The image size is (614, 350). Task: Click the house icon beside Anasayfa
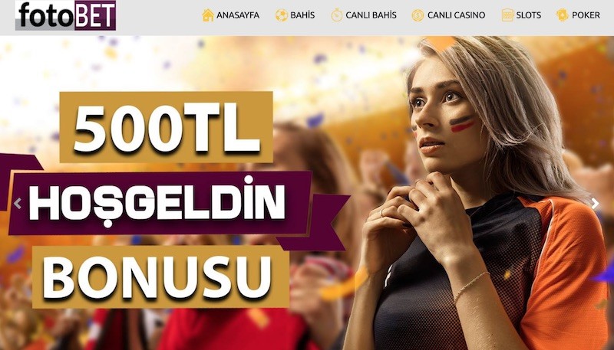208,15
